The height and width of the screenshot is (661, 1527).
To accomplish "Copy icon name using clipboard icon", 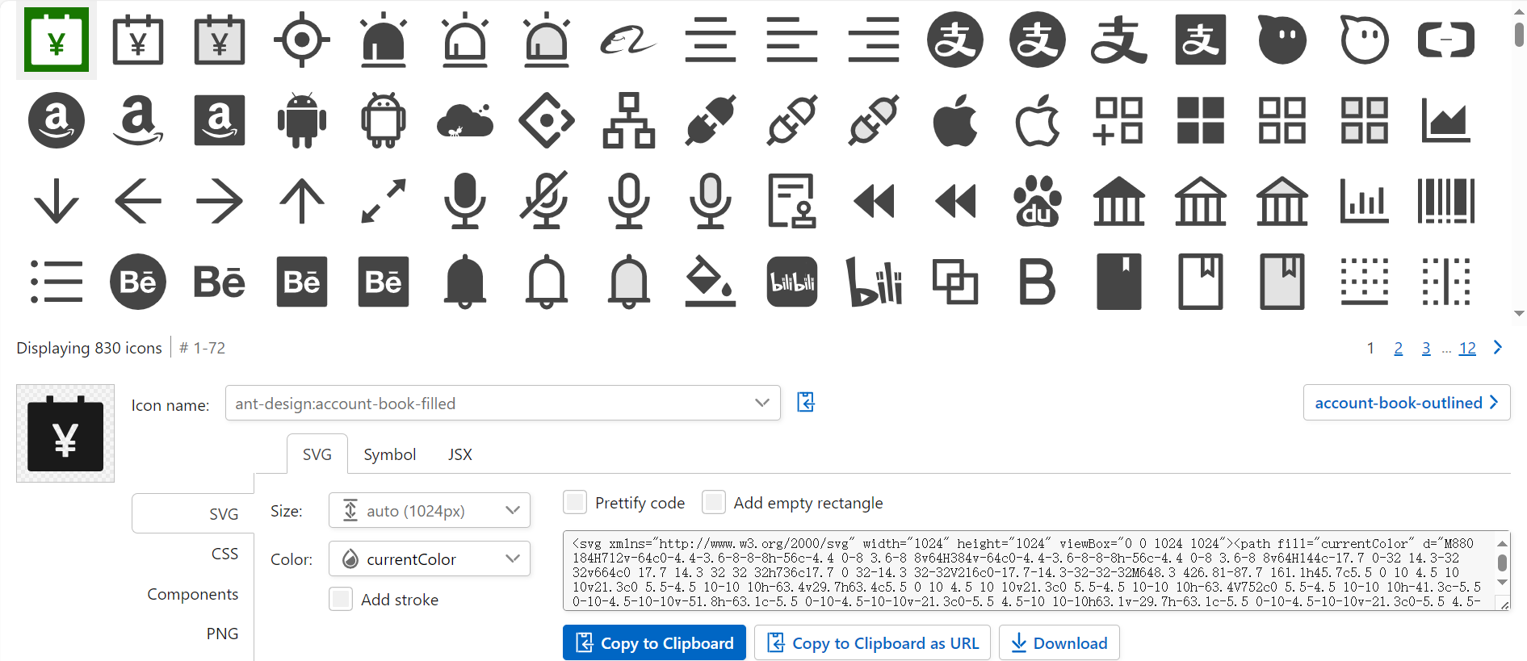I will 805,402.
